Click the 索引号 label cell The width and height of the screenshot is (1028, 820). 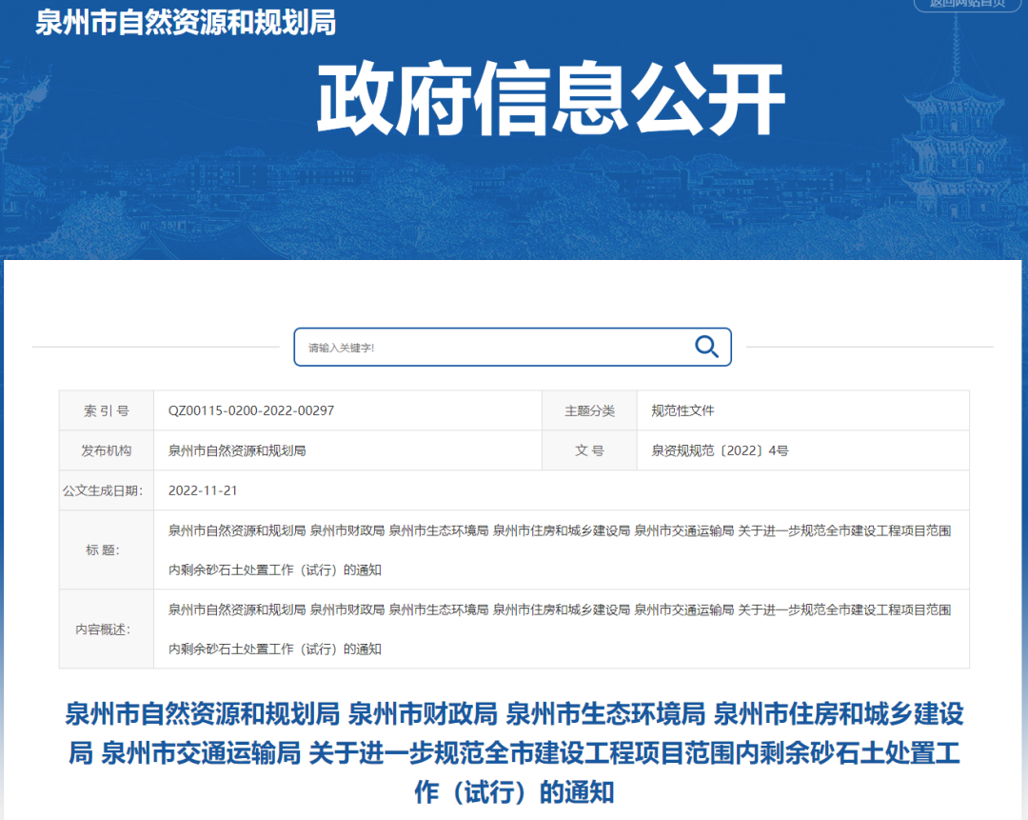click(x=106, y=410)
